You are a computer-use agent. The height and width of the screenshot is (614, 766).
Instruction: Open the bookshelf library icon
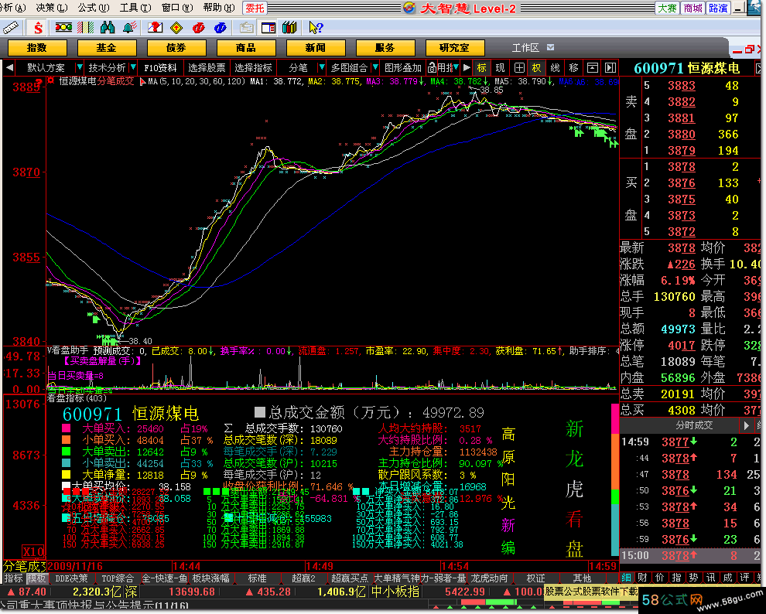click(x=289, y=28)
